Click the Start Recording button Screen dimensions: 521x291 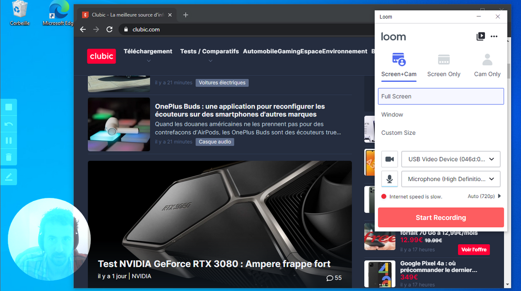click(x=441, y=217)
